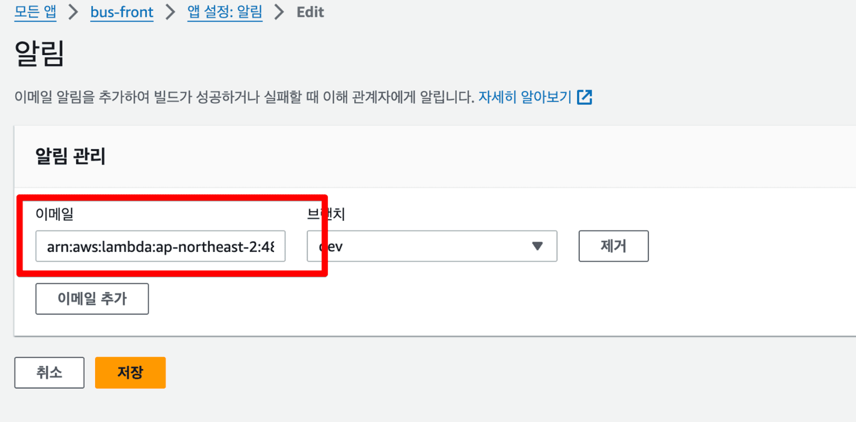
Task: Click the down arrow in the 브랜치 selector
Action: pyautogui.click(x=537, y=246)
